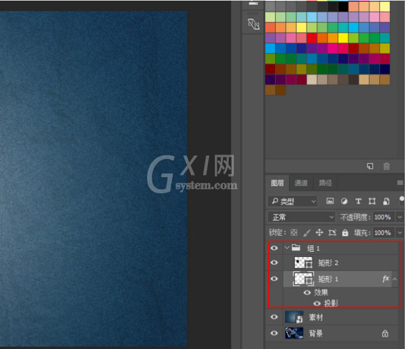Switch to the 通道 tab

coord(301,183)
